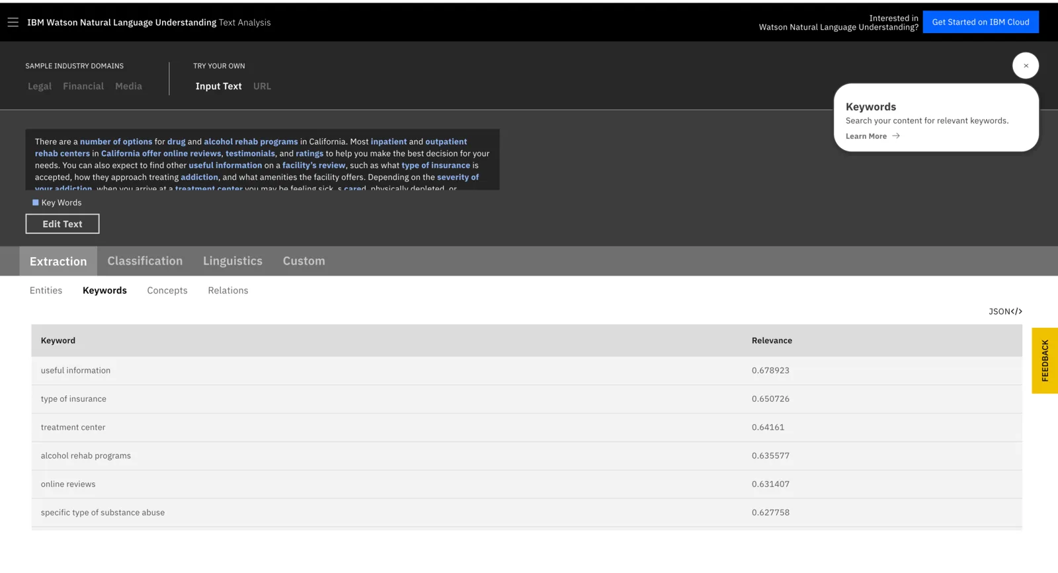Open the Custom tab
The height and width of the screenshot is (573, 1058).
304,261
